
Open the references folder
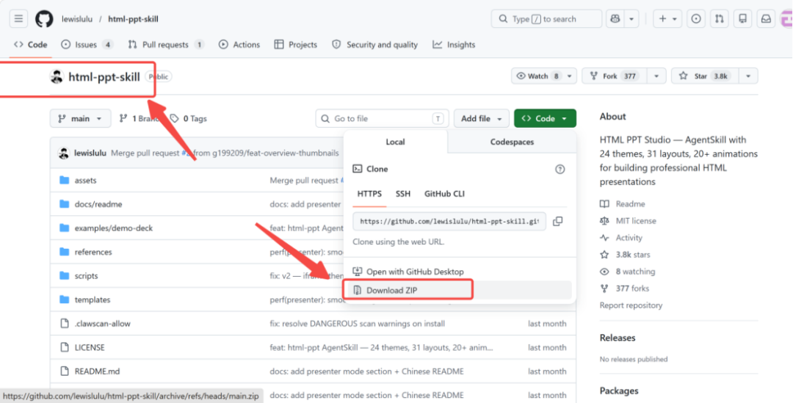[x=93, y=252]
